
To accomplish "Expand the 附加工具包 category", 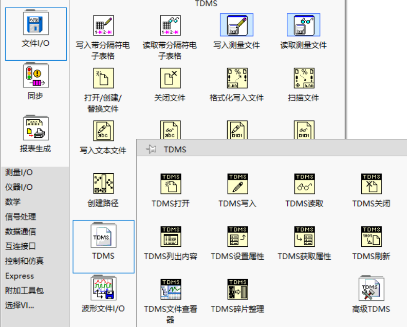I will (24, 290).
